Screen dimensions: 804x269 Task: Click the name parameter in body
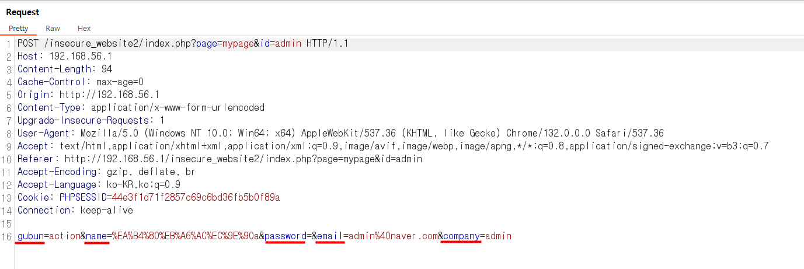point(96,236)
